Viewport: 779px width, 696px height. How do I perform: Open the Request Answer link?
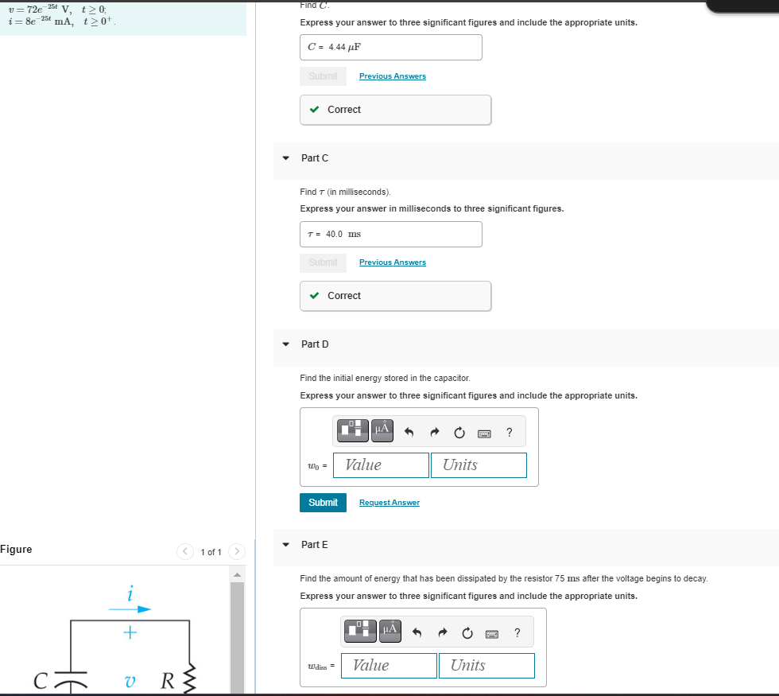tap(389, 502)
